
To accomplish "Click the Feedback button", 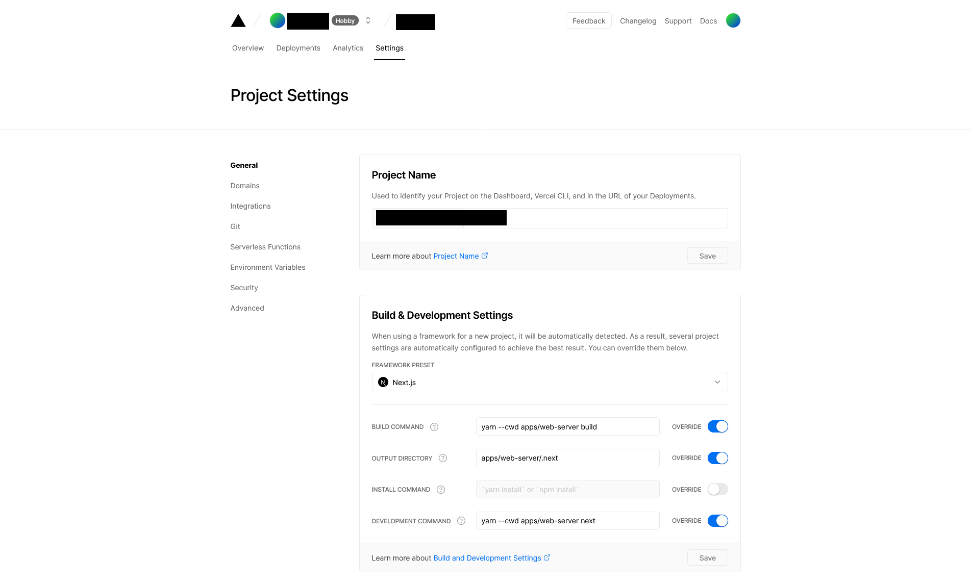I will [588, 21].
